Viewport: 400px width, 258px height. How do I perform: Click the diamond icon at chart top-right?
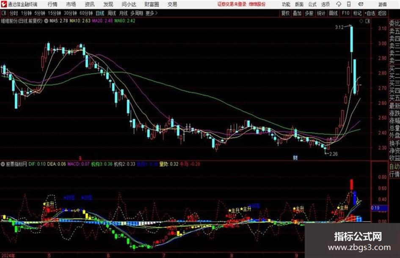click(x=361, y=21)
